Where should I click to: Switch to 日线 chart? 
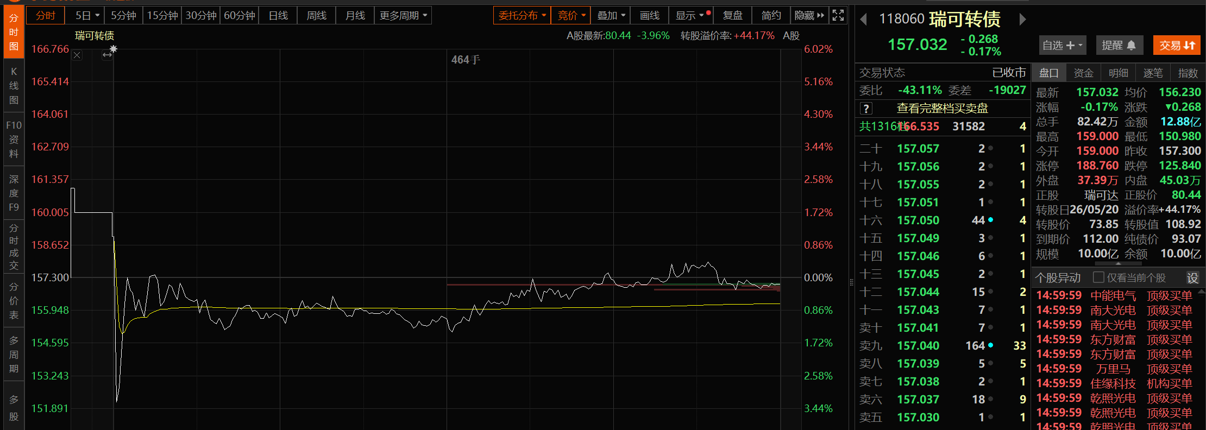pyautogui.click(x=278, y=16)
